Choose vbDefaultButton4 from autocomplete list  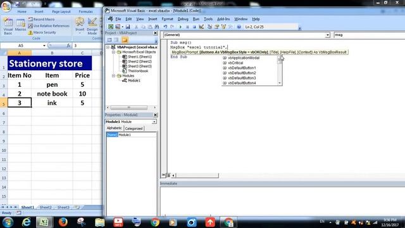point(242,83)
